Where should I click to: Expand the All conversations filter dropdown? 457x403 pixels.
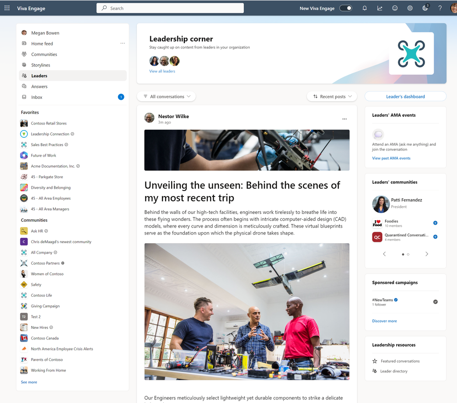click(167, 96)
